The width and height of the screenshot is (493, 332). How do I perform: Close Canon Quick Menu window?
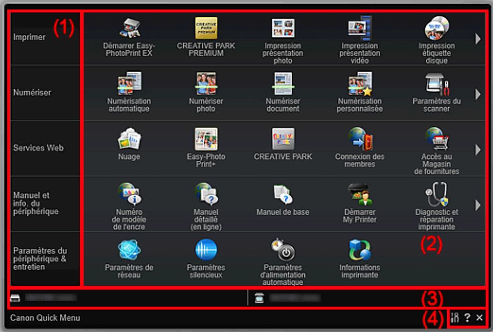tap(479, 317)
